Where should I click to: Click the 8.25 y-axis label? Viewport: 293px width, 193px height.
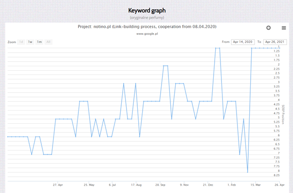tap(276, 175)
